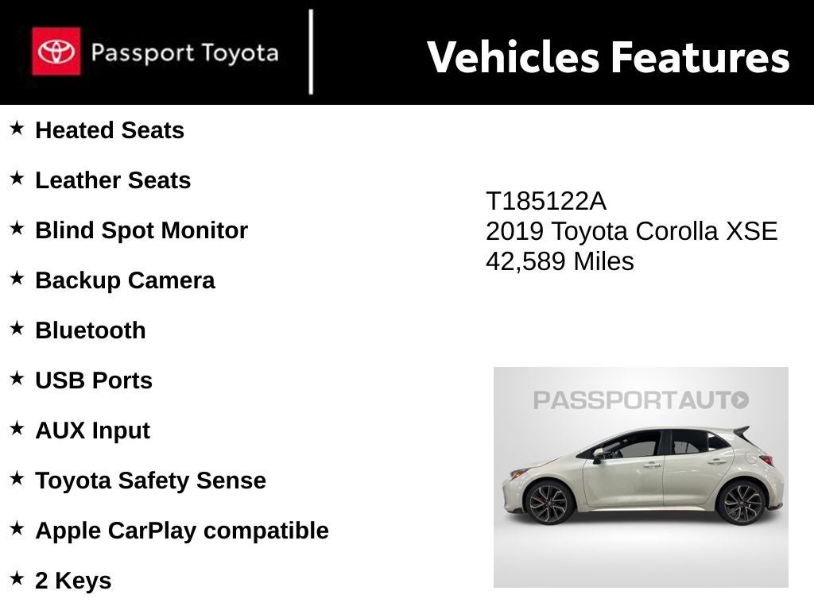The width and height of the screenshot is (814, 610).
Task: Click the Vehicles Features heading
Action: (608, 57)
